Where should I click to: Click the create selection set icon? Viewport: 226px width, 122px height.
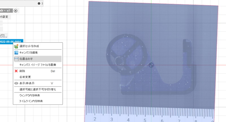[x=16, y=46]
